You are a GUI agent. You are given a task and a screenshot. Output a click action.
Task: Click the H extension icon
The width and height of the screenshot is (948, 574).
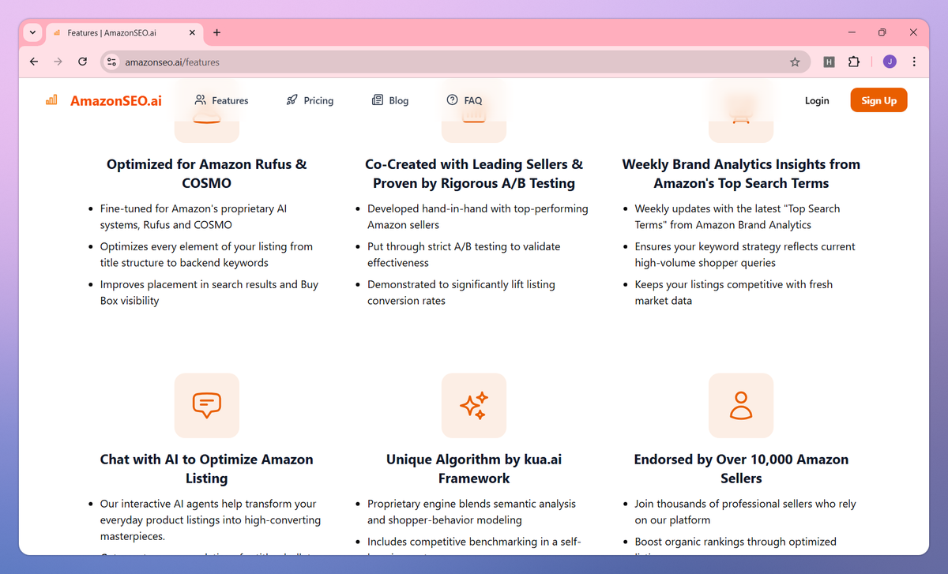tap(829, 62)
